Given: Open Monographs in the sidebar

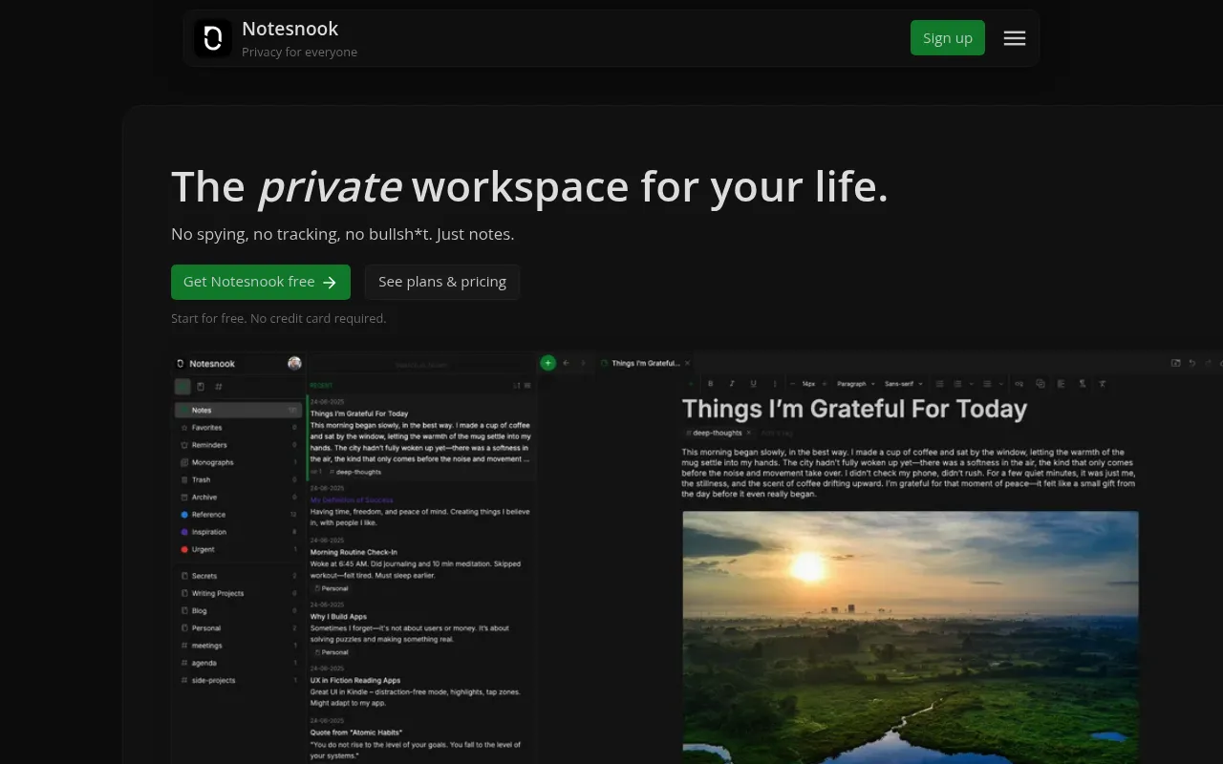Looking at the screenshot, I should click(239, 462).
